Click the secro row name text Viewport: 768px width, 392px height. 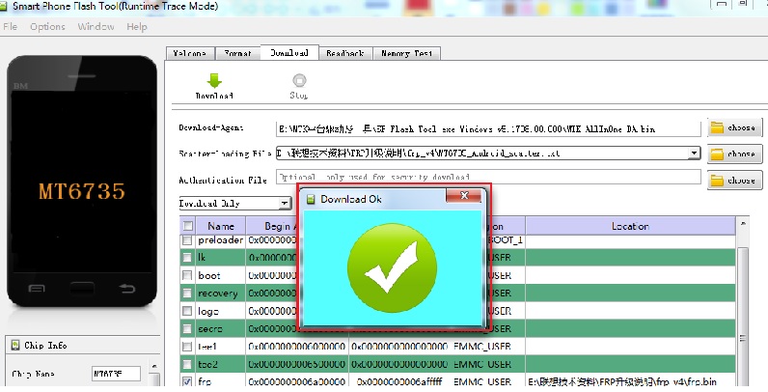(210, 329)
